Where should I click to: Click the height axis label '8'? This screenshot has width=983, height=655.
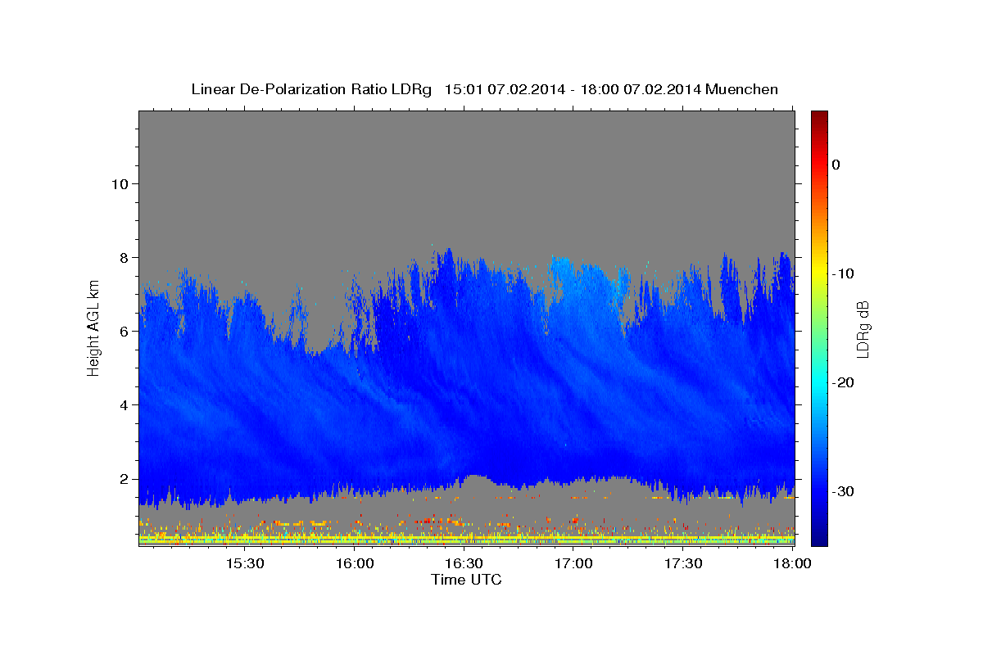click(123, 257)
